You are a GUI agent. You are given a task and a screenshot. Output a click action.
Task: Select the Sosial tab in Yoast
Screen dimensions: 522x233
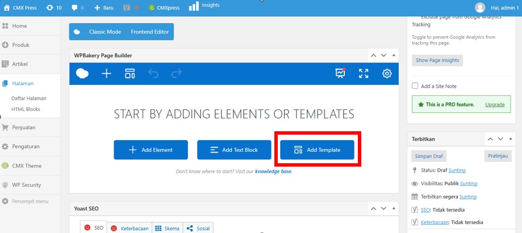tap(198, 228)
